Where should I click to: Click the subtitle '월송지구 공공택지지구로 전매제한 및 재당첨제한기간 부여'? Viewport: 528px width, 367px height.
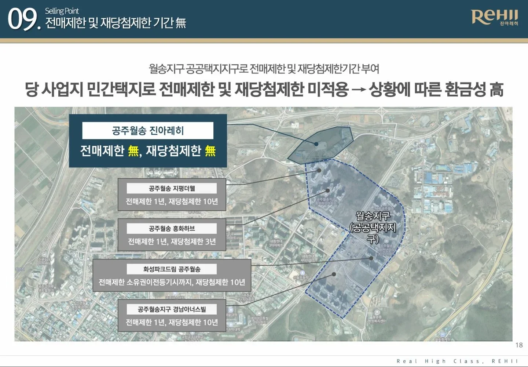click(264, 69)
